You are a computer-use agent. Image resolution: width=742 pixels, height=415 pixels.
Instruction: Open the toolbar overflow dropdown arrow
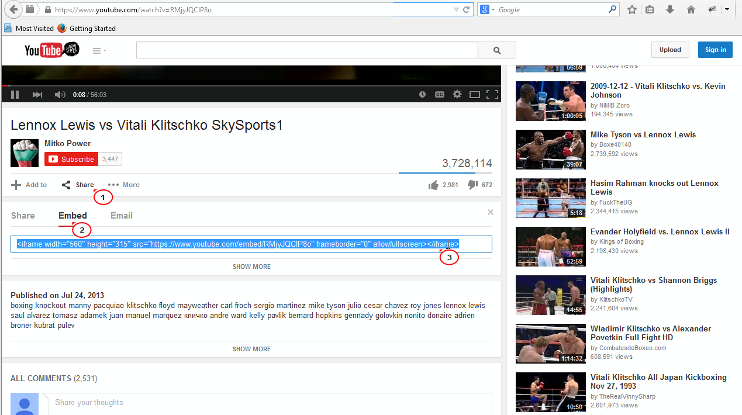click(x=727, y=9)
